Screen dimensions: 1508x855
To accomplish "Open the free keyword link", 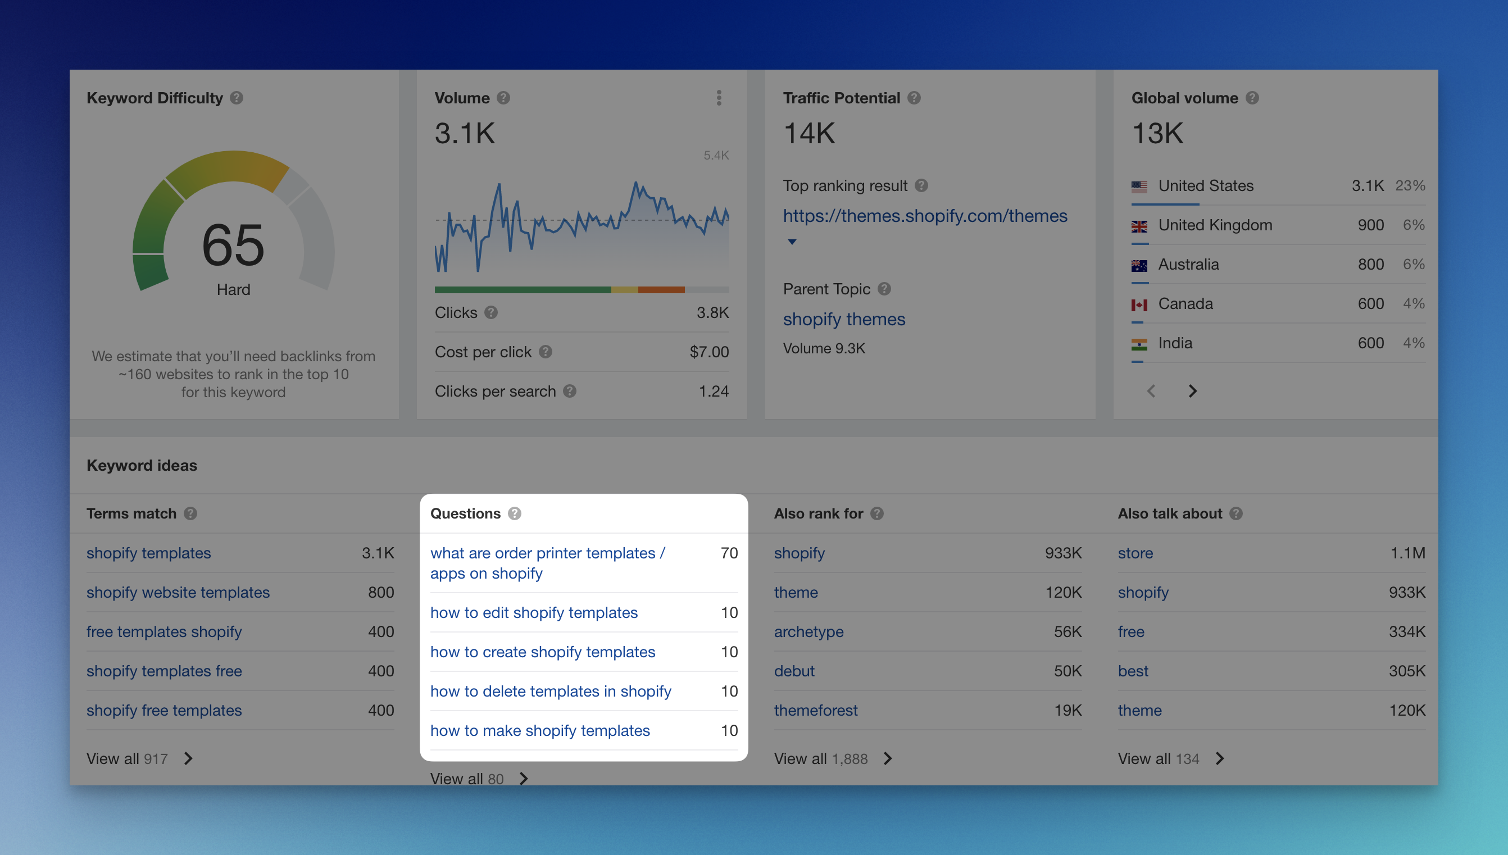I will [x=1130, y=632].
